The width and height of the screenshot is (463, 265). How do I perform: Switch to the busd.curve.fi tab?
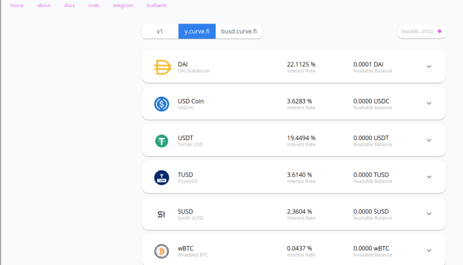(239, 31)
